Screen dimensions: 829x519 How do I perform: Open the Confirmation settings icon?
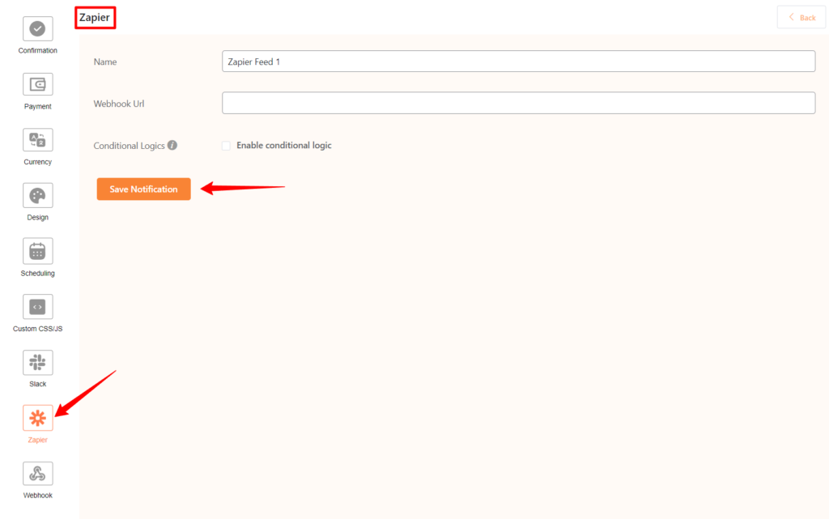(37, 29)
